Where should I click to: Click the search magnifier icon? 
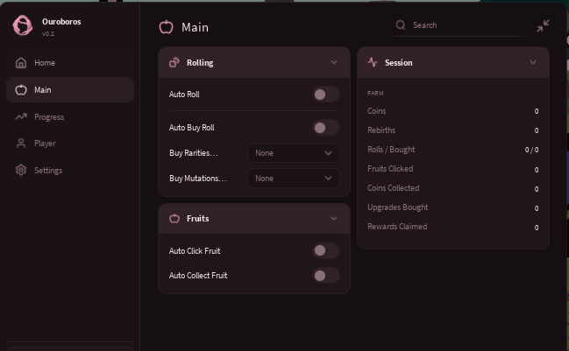(401, 25)
